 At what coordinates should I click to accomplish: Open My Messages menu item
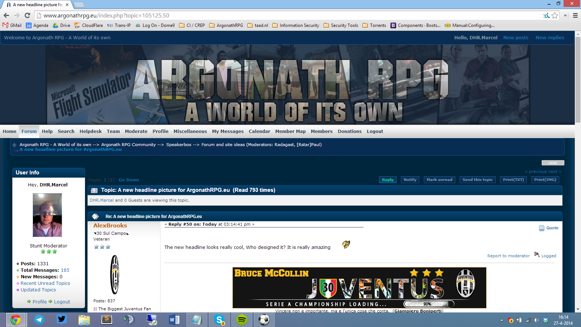[228, 132]
